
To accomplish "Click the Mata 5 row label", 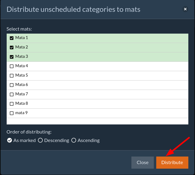I will [21, 75].
